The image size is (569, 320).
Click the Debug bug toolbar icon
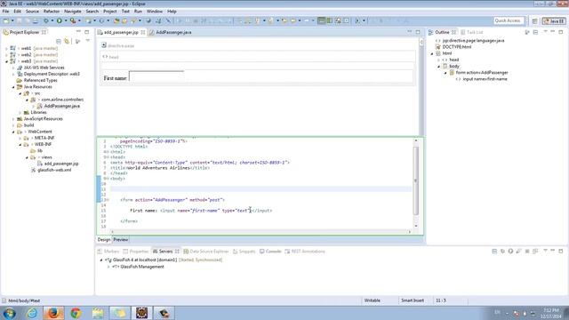(46, 21)
